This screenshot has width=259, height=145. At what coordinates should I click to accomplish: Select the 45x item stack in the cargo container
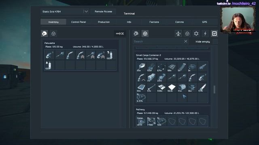(x=182, y=87)
